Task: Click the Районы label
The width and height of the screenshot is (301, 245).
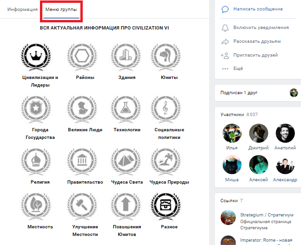Action: (x=85, y=78)
